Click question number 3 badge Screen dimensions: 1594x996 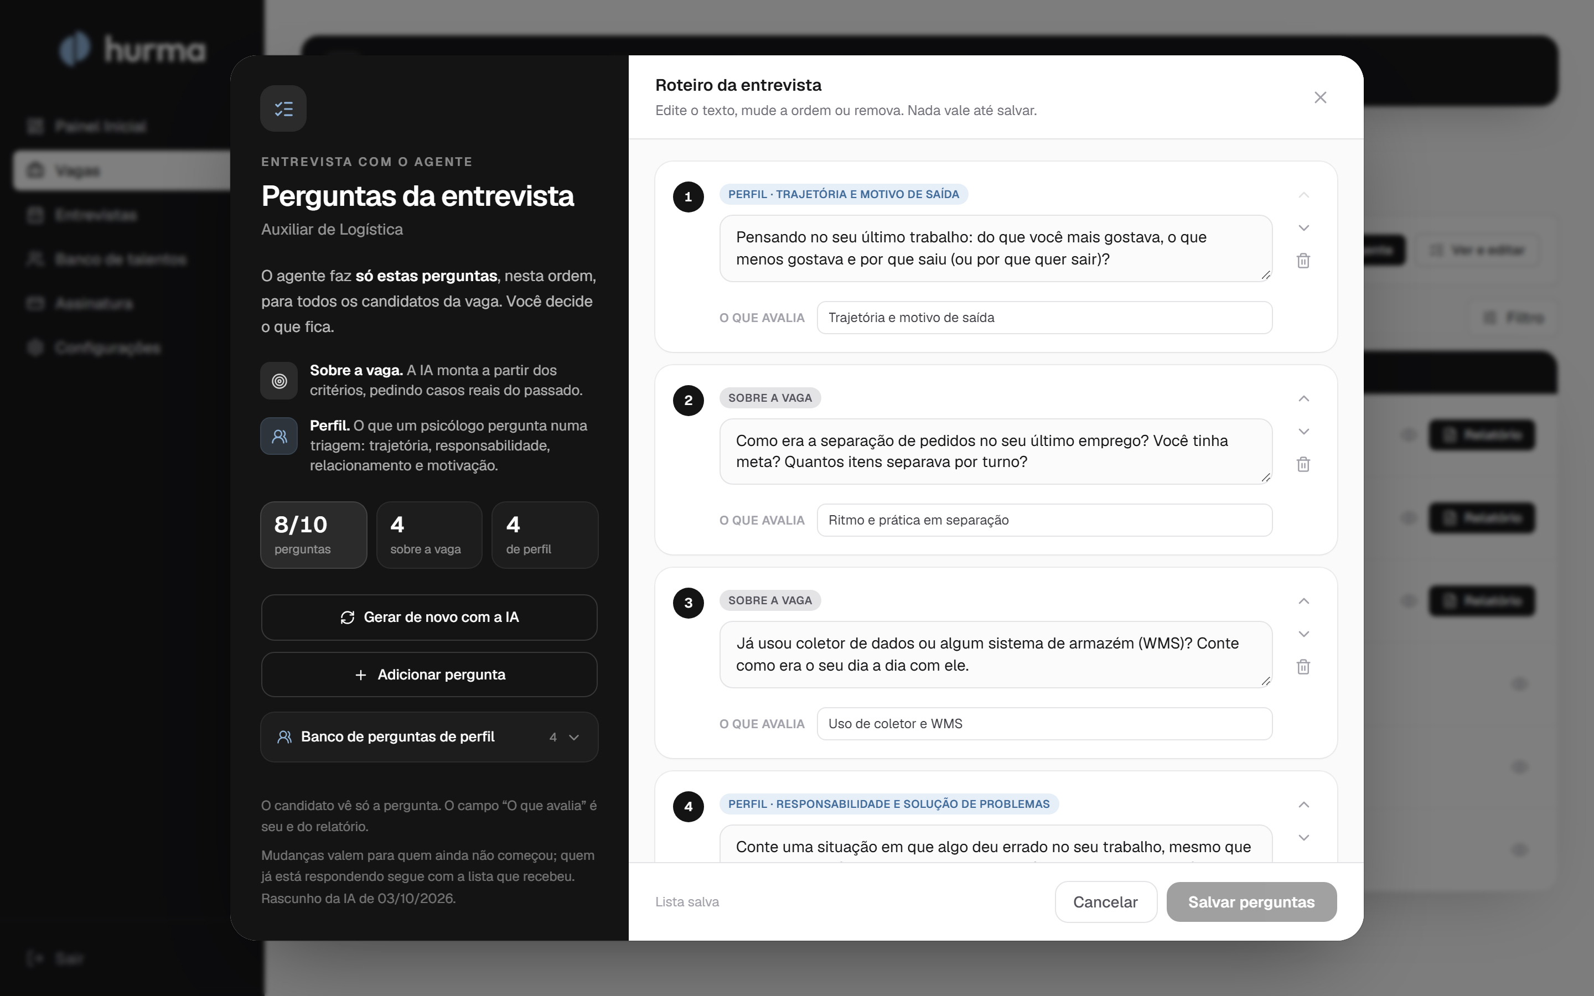[x=689, y=603]
